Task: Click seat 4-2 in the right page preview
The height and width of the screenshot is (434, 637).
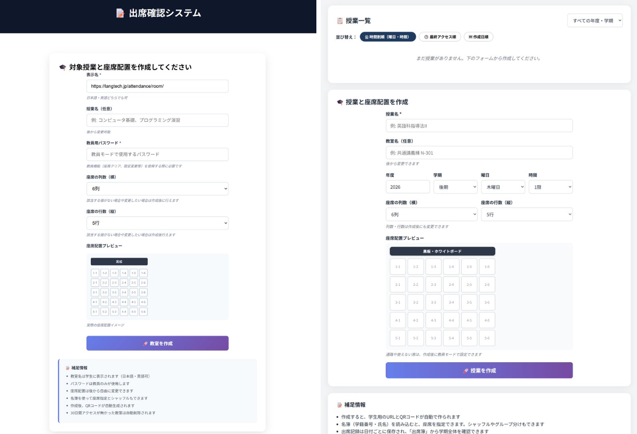Action: tap(416, 320)
